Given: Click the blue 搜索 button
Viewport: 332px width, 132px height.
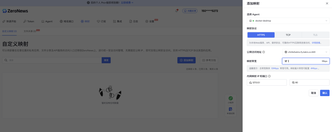Looking at the screenshot, I should (106, 60).
